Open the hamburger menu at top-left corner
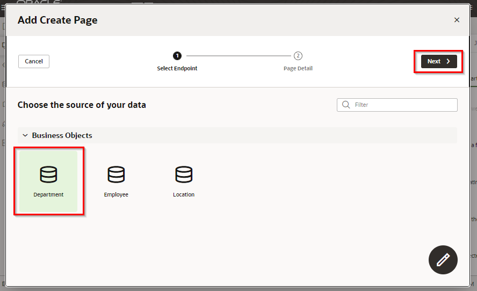The image size is (477, 291). coord(3,8)
